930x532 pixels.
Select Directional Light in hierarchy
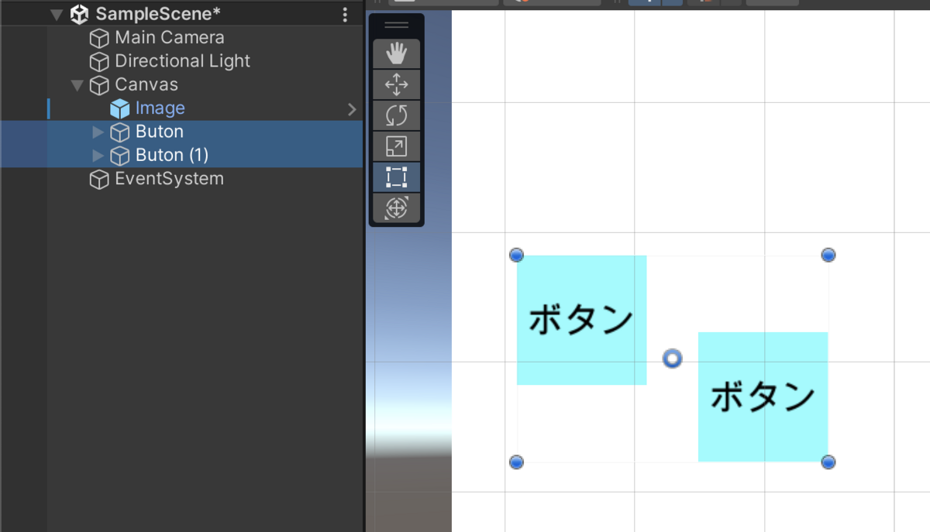(183, 60)
